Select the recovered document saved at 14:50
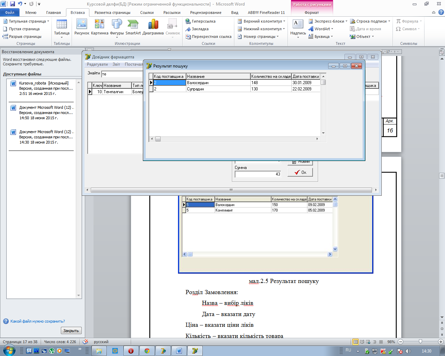445x356 pixels. [42, 113]
